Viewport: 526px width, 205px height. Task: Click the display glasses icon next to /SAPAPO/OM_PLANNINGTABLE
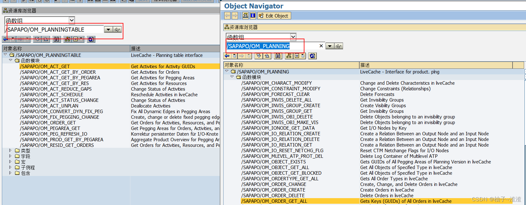click(117, 30)
